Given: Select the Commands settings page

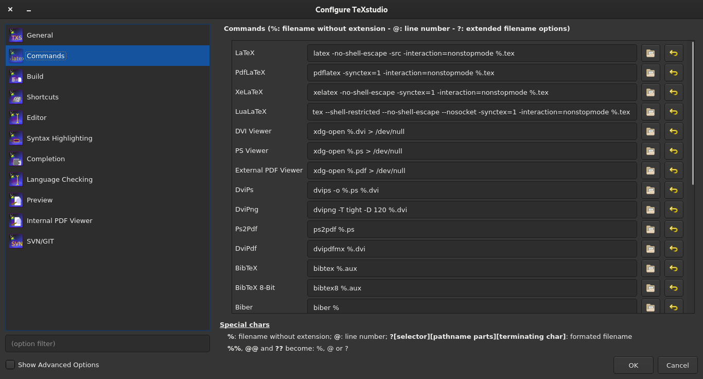Looking at the screenshot, I should [108, 56].
